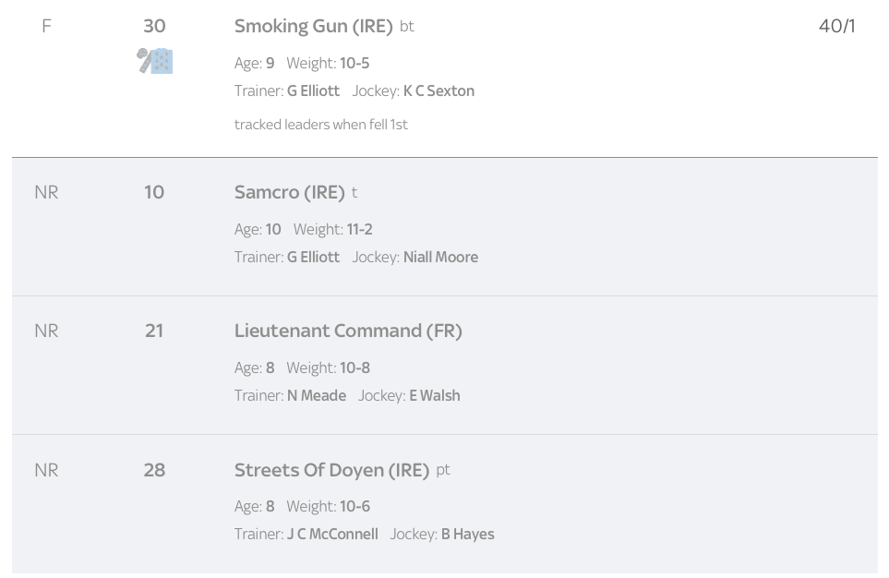Open the Lieutenant Command (FR) horse profile
Screen dimensions: 889x578
coord(348,331)
